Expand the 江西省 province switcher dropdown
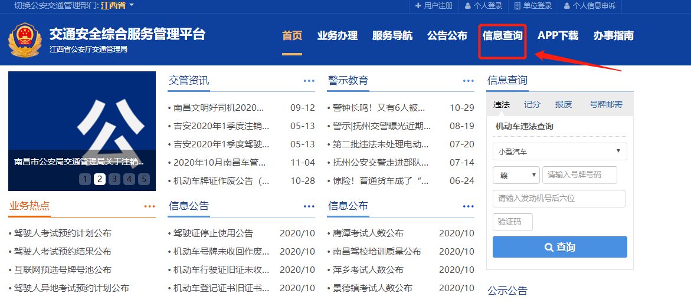The height and width of the screenshot is (300, 691). [117, 6]
